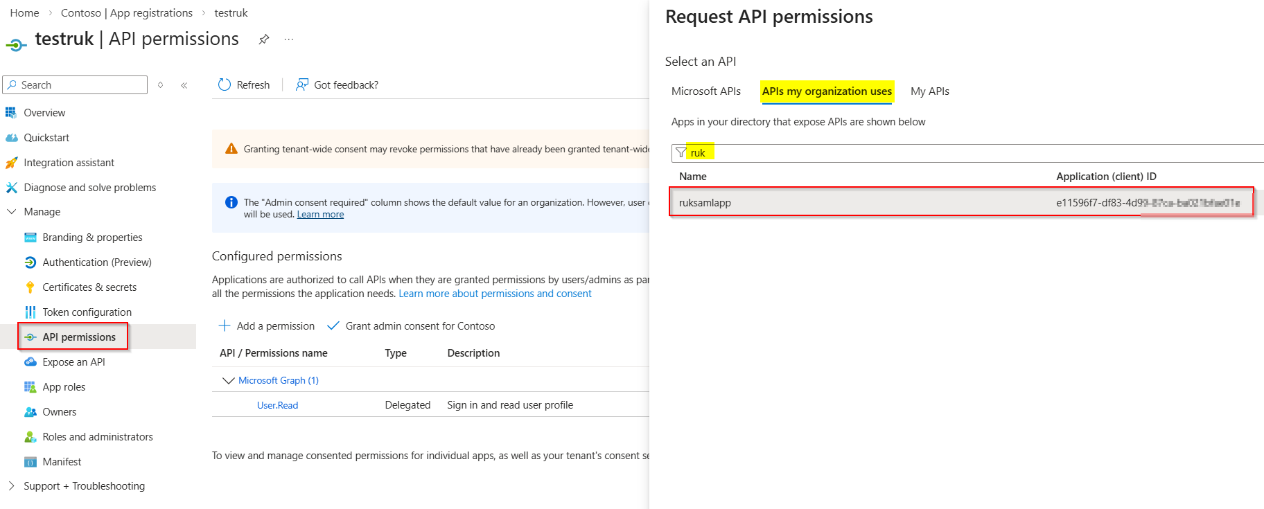Click the API filter field containing ruk
The width and height of the screenshot is (1264, 509).
pyautogui.click(x=967, y=153)
